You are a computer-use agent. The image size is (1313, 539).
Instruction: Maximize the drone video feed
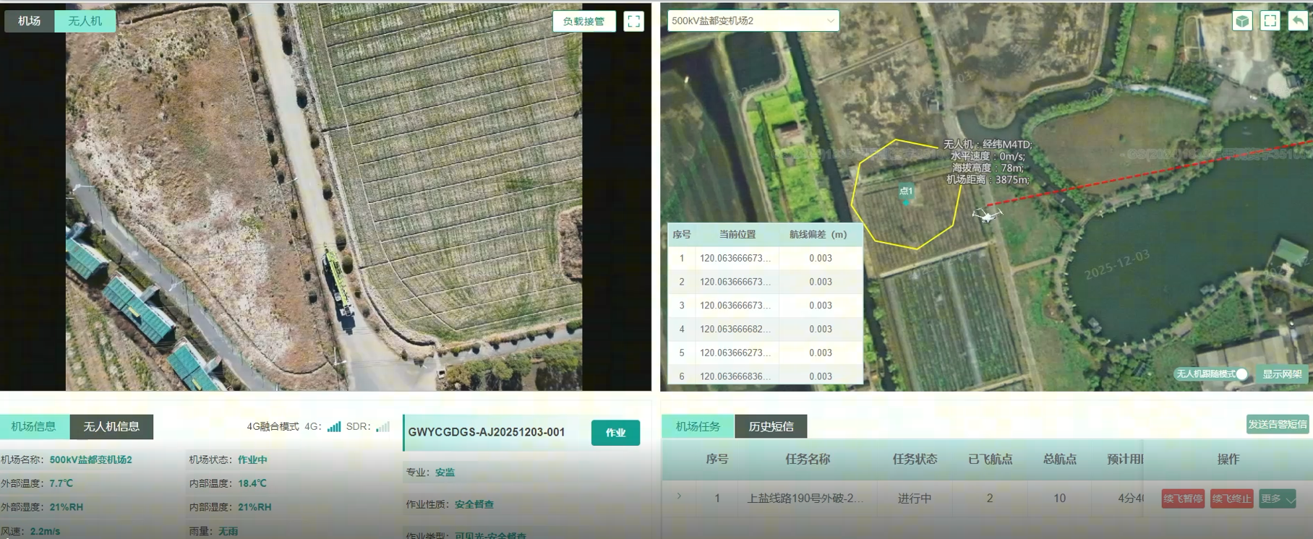click(x=633, y=22)
